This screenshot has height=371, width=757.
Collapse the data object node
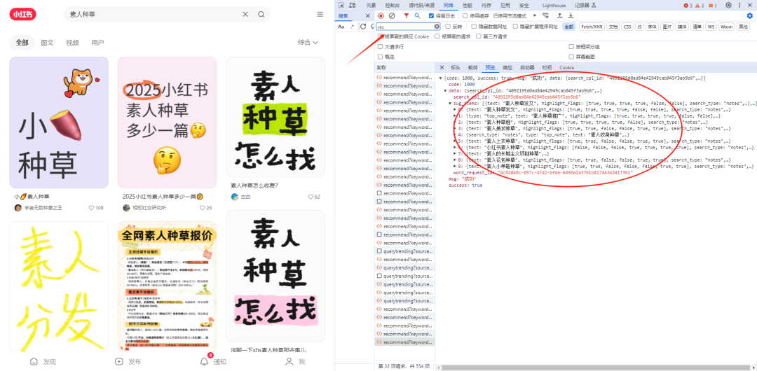pyautogui.click(x=445, y=91)
